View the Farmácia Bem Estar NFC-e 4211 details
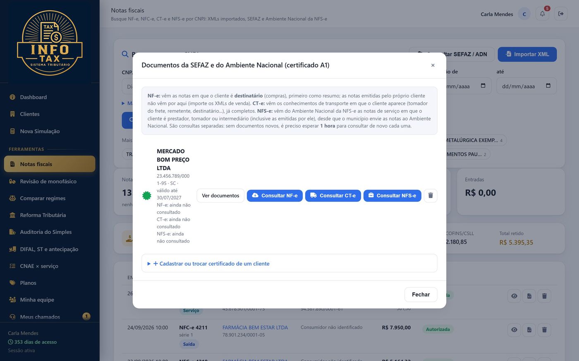Image resolution: width=579 pixels, height=361 pixels. coord(514,330)
